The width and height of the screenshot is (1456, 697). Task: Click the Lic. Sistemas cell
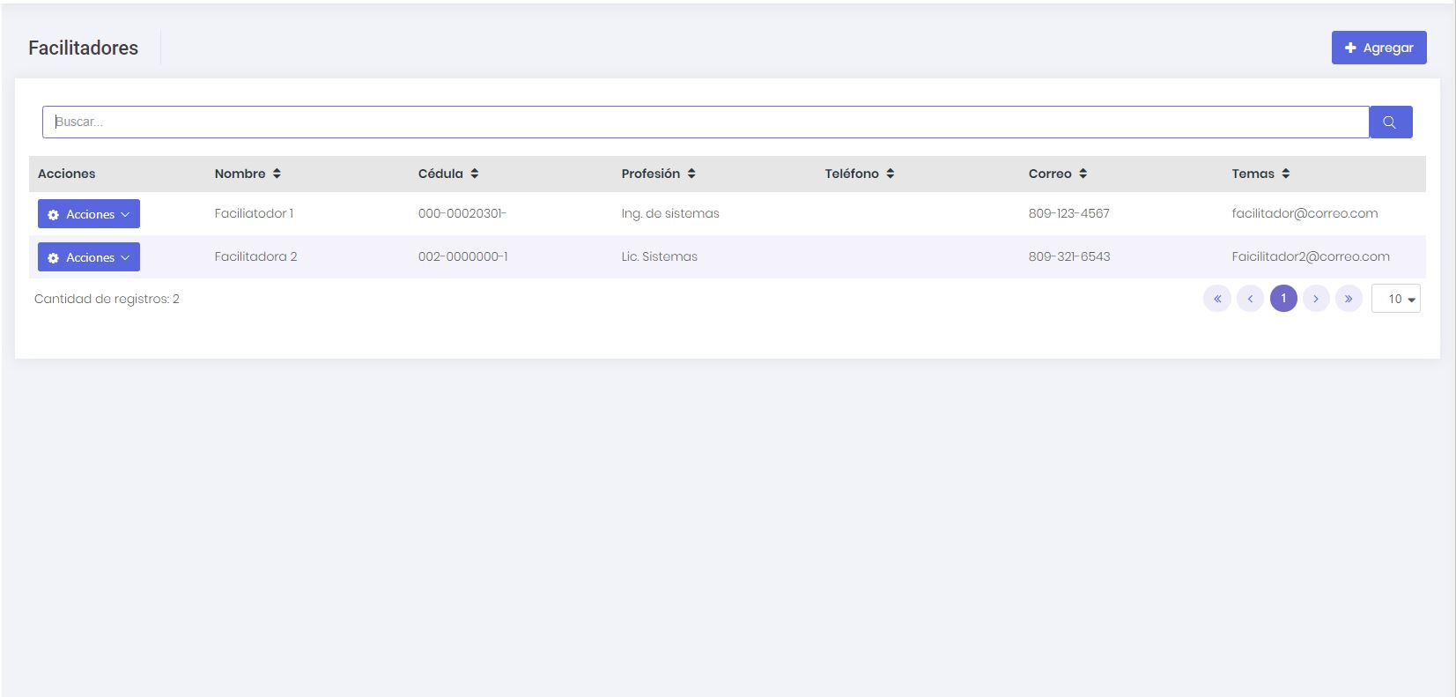659,256
